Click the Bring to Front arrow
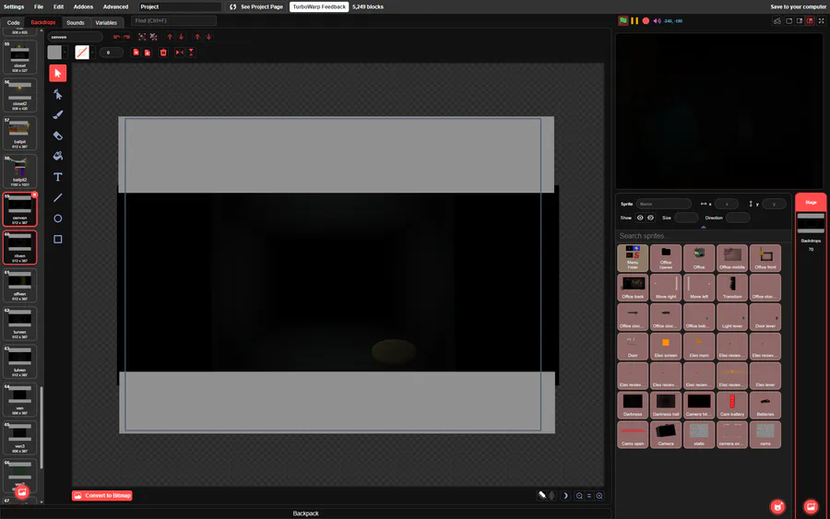Viewport: 830px width, 519px height. coord(197,37)
